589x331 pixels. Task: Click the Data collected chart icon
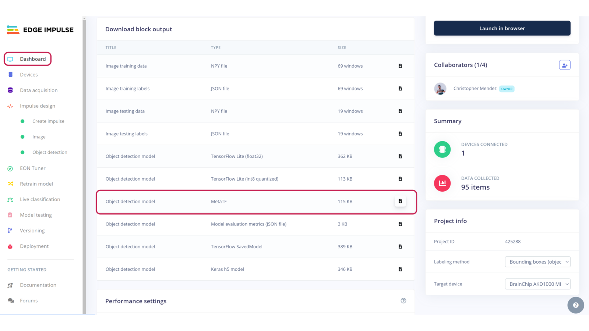pos(442,183)
